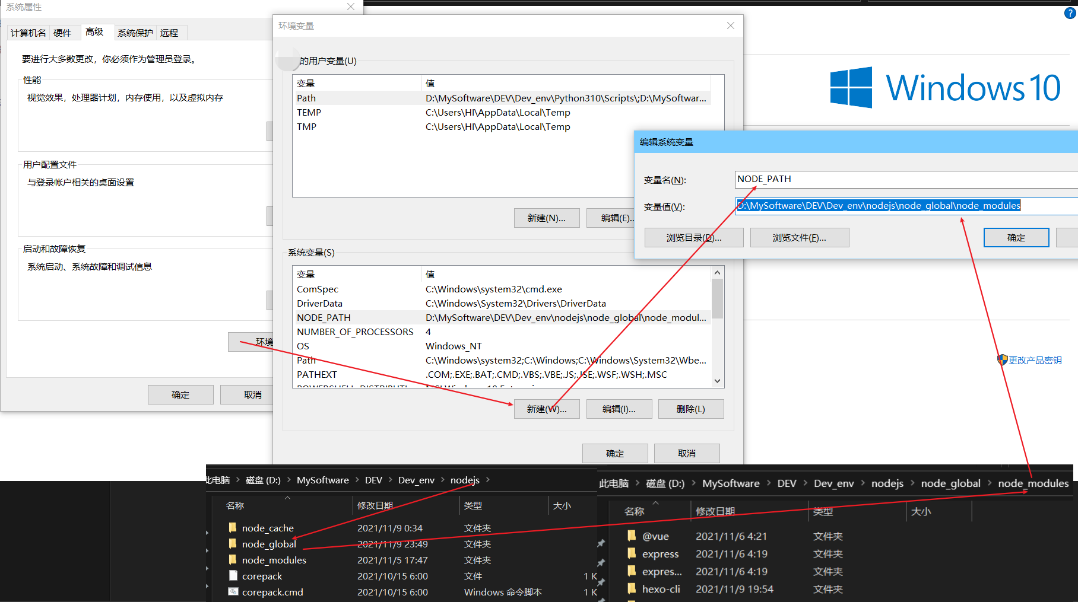Click the express folder icon
The image size is (1078, 602).
pyautogui.click(x=632, y=553)
